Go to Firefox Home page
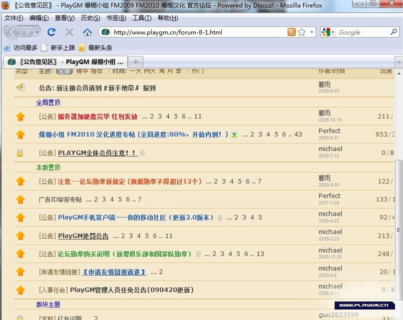 (x=87, y=32)
